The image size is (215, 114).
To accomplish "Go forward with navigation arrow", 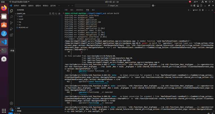I will pyautogui.click(x=72, y=6).
